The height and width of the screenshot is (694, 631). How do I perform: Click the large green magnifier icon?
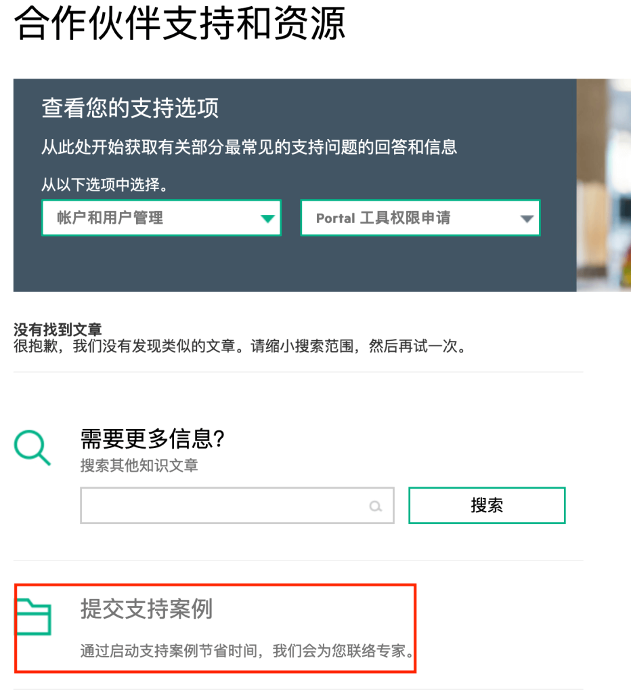[x=32, y=447]
